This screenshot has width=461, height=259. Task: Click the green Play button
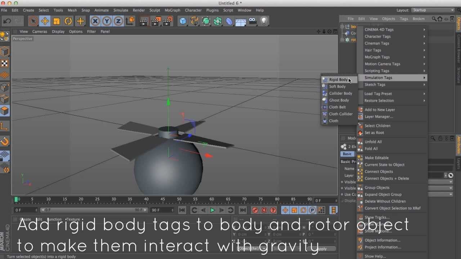[212, 210]
